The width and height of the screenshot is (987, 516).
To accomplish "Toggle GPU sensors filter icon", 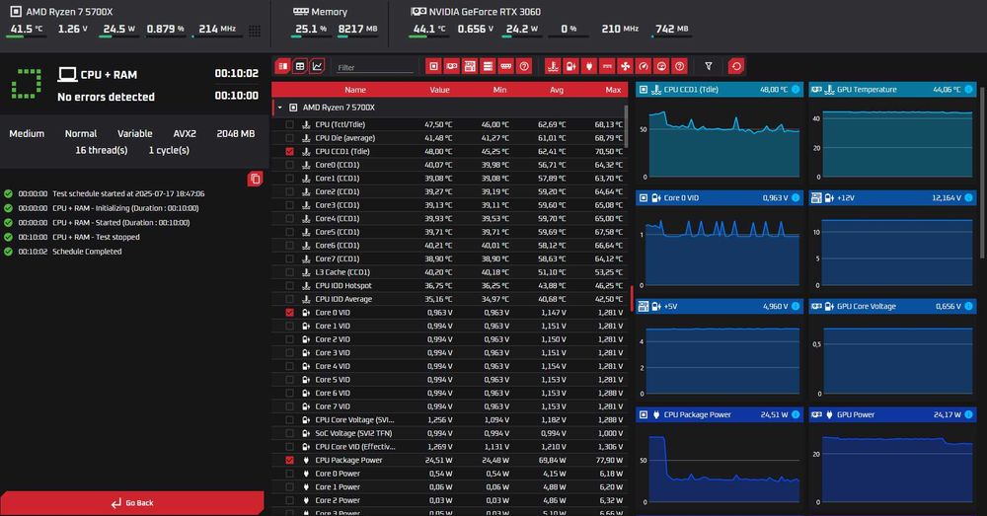I will click(x=451, y=66).
